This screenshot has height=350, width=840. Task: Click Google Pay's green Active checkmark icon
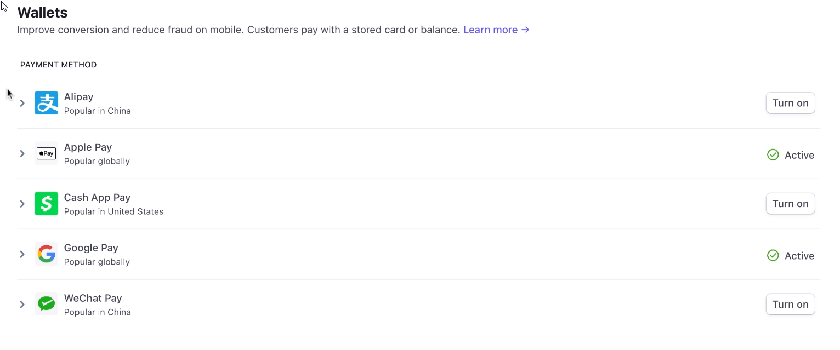773,256
